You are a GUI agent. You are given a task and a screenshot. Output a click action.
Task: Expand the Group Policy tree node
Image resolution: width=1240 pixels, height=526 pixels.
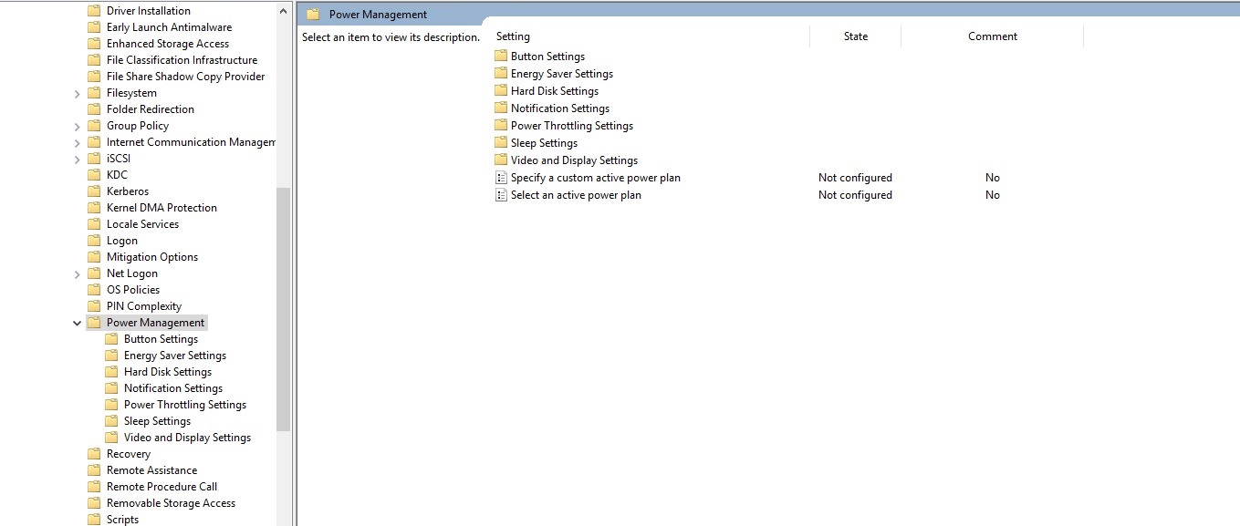click(77, 126)
